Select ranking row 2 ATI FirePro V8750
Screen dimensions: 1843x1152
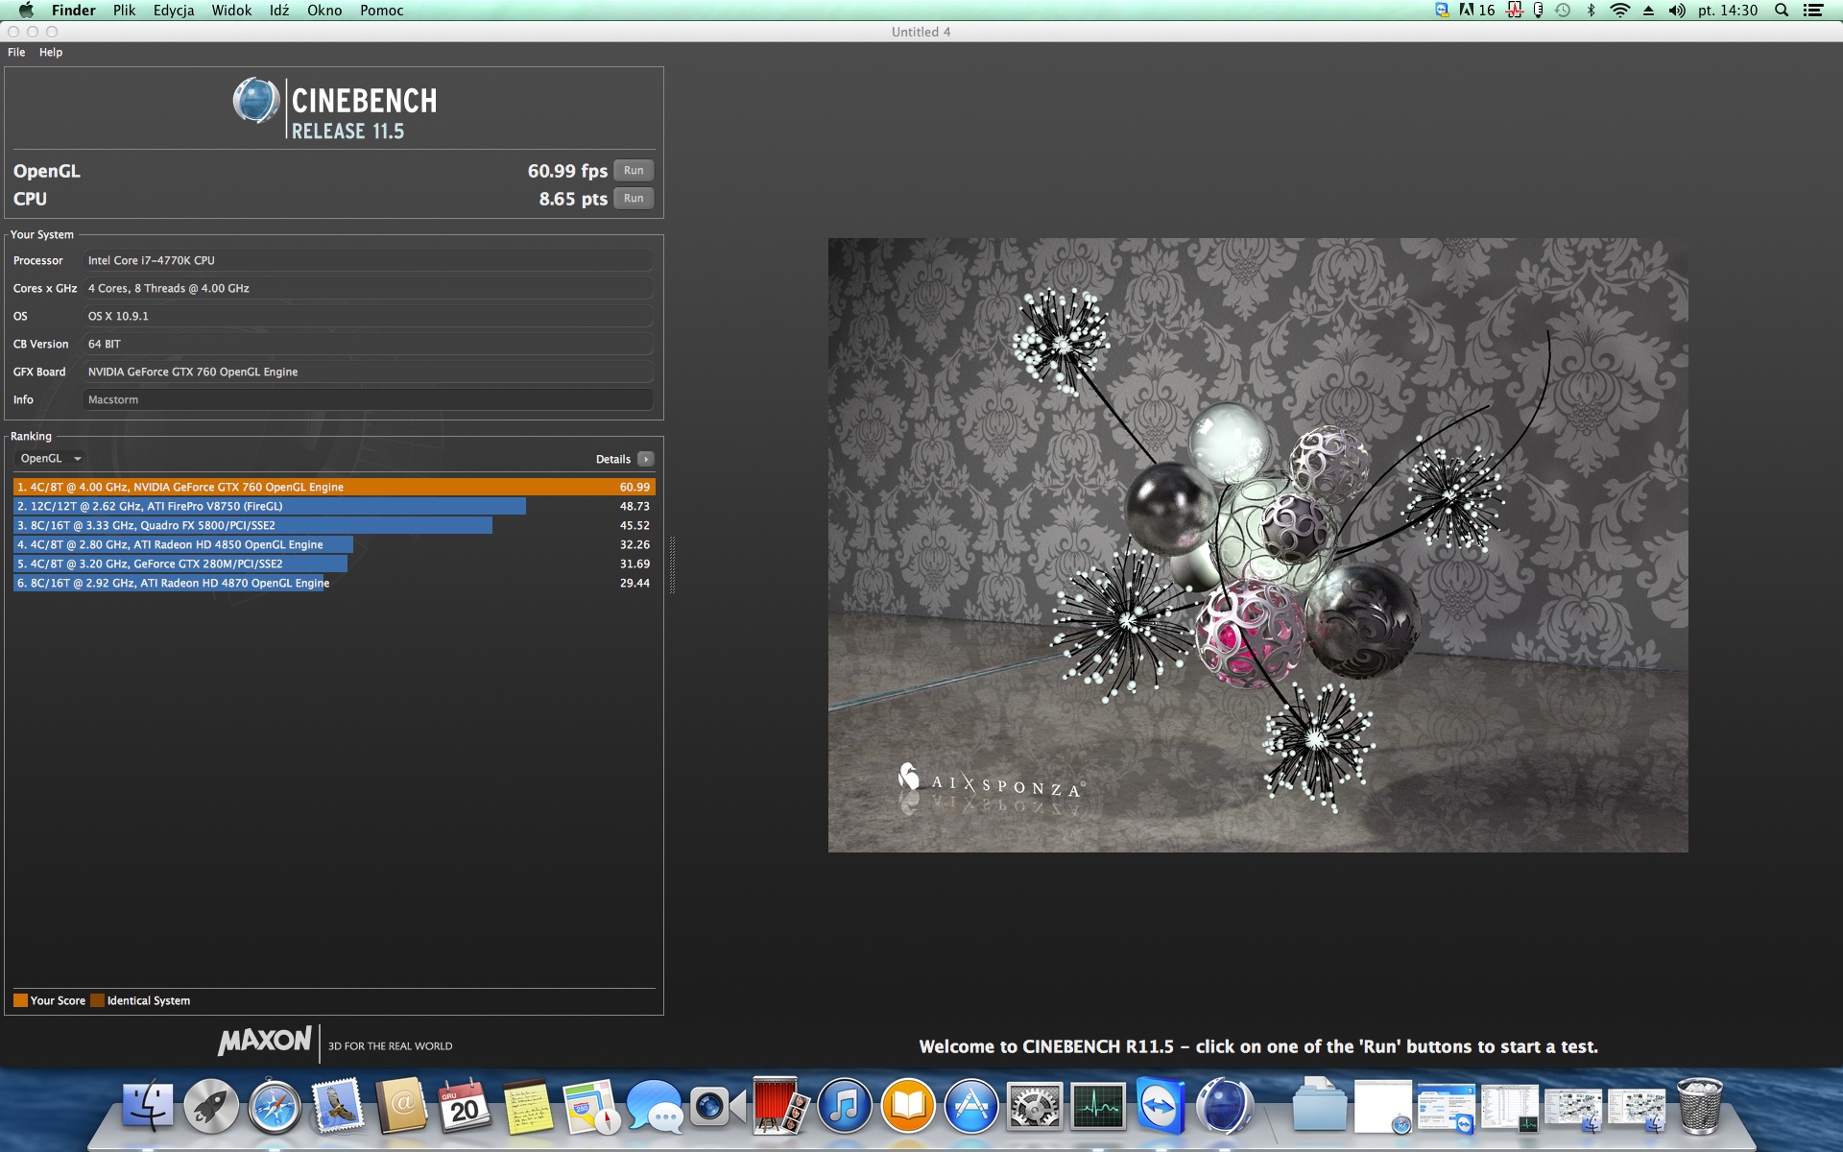tap(334, 506)
